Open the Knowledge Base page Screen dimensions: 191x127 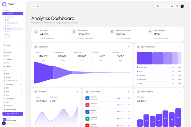point(13,109)
